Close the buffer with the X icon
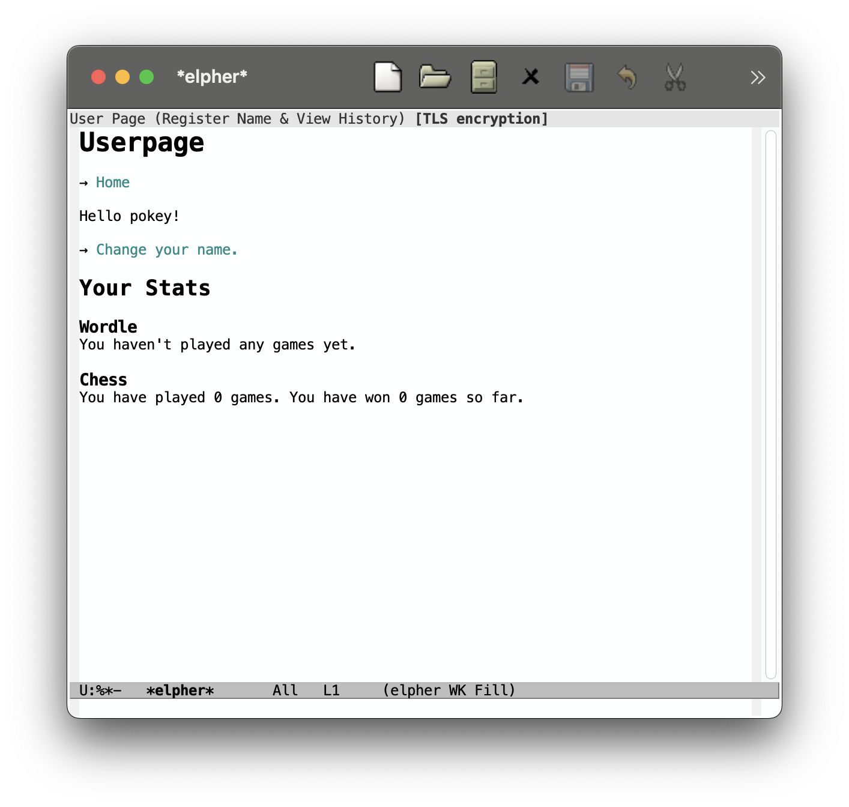The height and width of the screenshot is (807, 849). pyautogui.click(x=531, y=77)
